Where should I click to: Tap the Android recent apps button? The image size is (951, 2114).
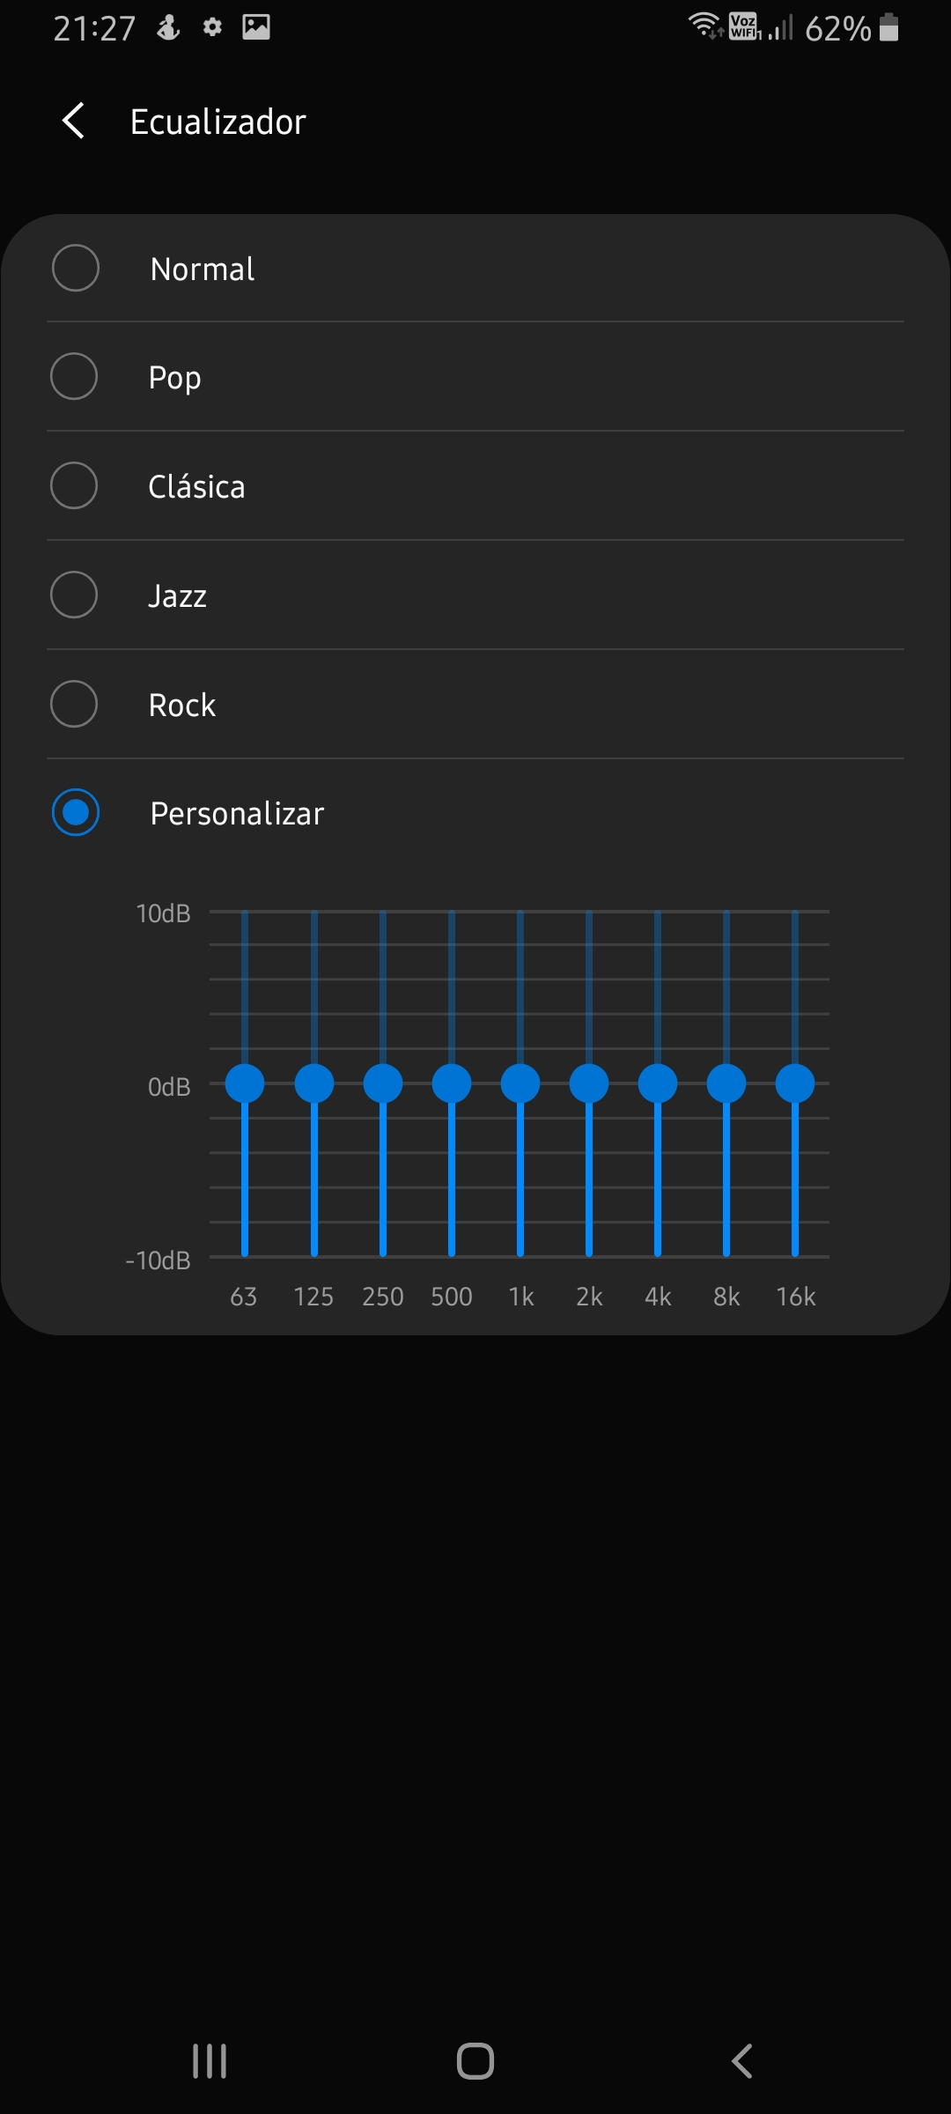pyautogui.click(x=210, y=2061)
